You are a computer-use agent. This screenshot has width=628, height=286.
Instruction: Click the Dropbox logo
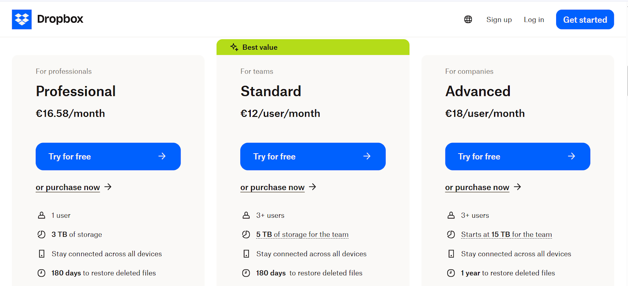point(47,19)
